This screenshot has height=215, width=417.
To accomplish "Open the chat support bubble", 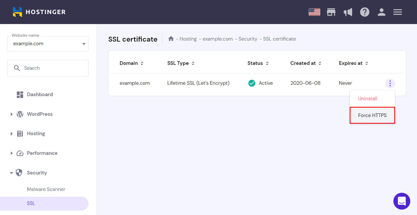I will pos(402,201).
